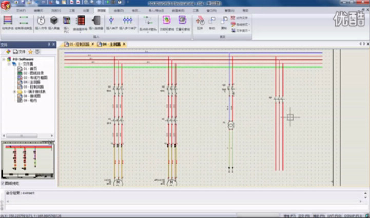Click the insert connector icon
The width and height of the screenshot is (370, 218).
96,20
